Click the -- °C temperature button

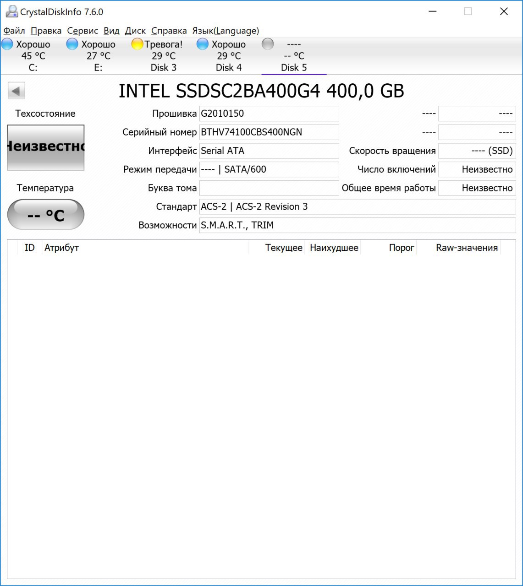click(x=46, y=214)
